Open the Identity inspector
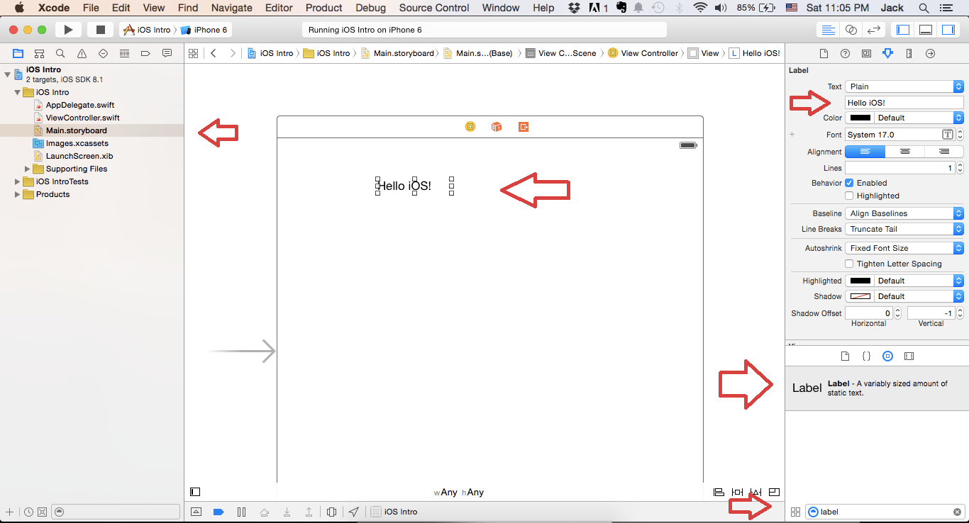The width and height of the screenshot is (969, 523). pyautogui.click(x=866, y=53)
